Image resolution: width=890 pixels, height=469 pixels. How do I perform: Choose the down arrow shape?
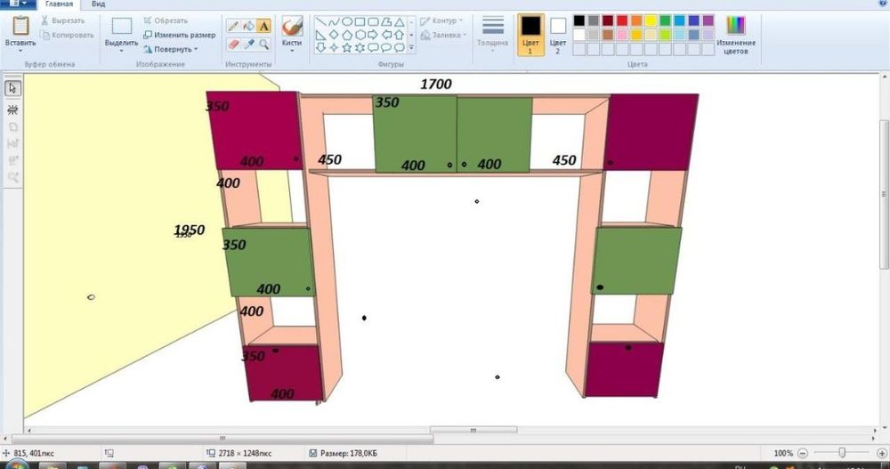[320, 48]
